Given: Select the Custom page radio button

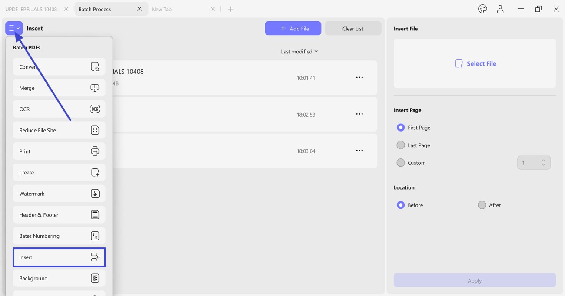Looking at the screenshot, I should (x=401, y=163).
